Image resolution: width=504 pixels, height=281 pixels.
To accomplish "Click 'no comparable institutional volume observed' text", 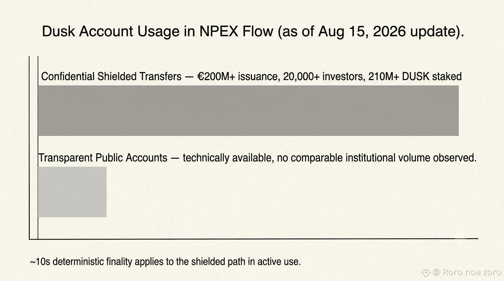I will point(376,158).
